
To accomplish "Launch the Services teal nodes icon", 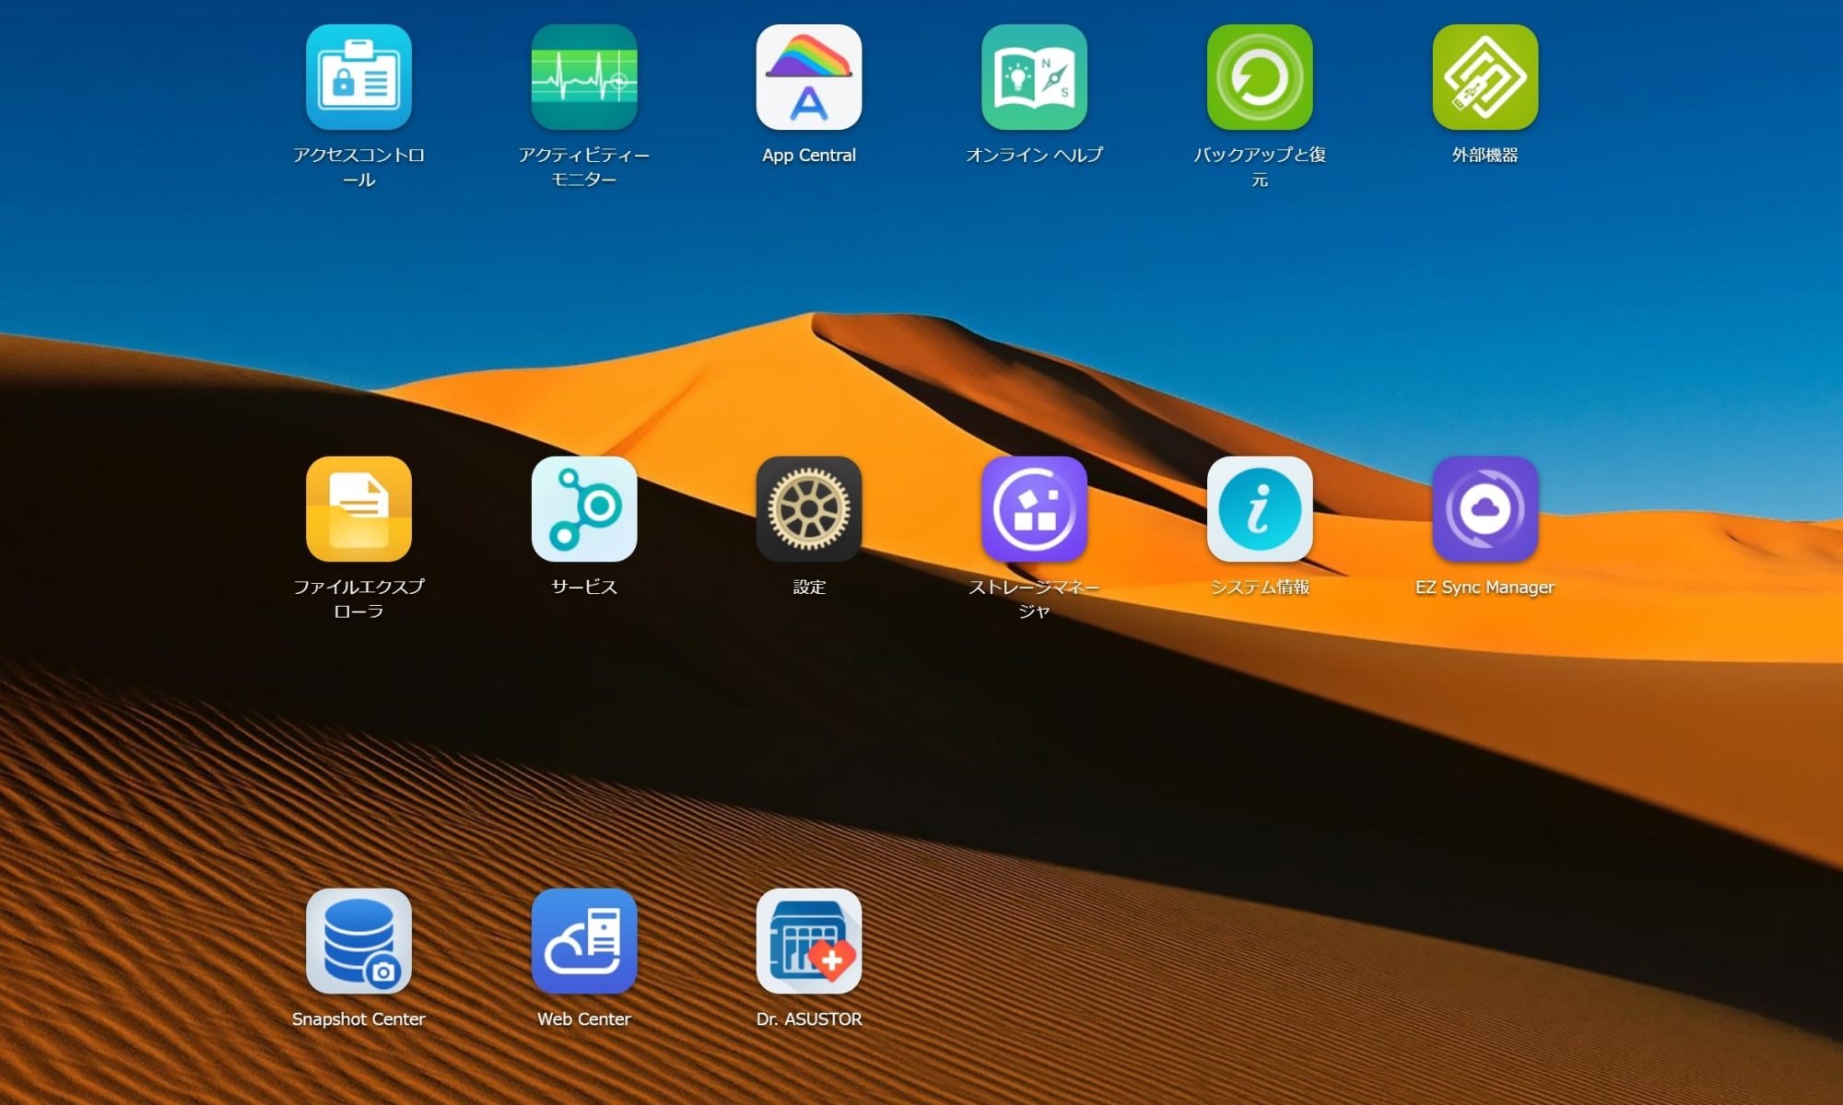I will tap(583, 509).
